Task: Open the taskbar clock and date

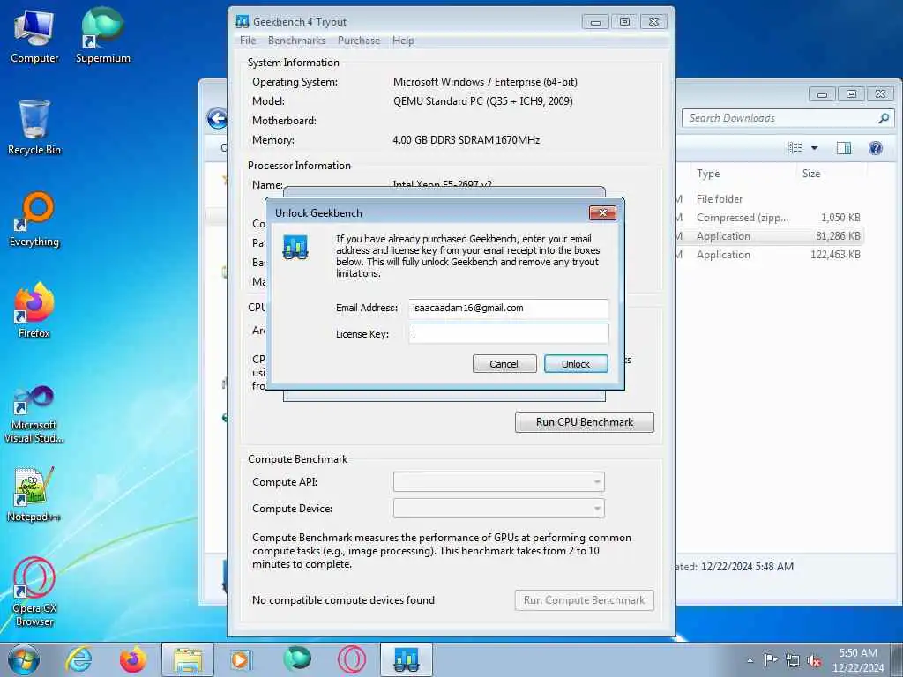Action: pos(858,660)
